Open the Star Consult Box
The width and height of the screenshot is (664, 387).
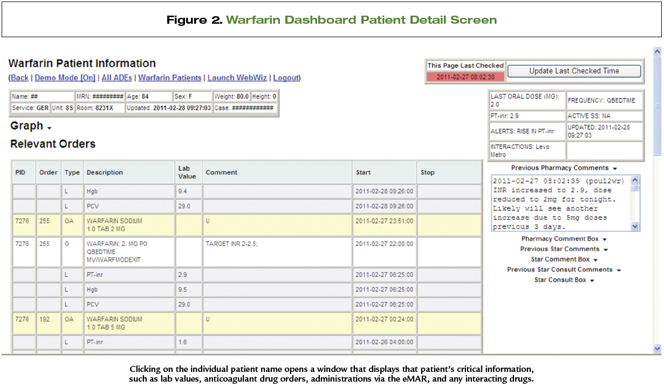point(564,280)
